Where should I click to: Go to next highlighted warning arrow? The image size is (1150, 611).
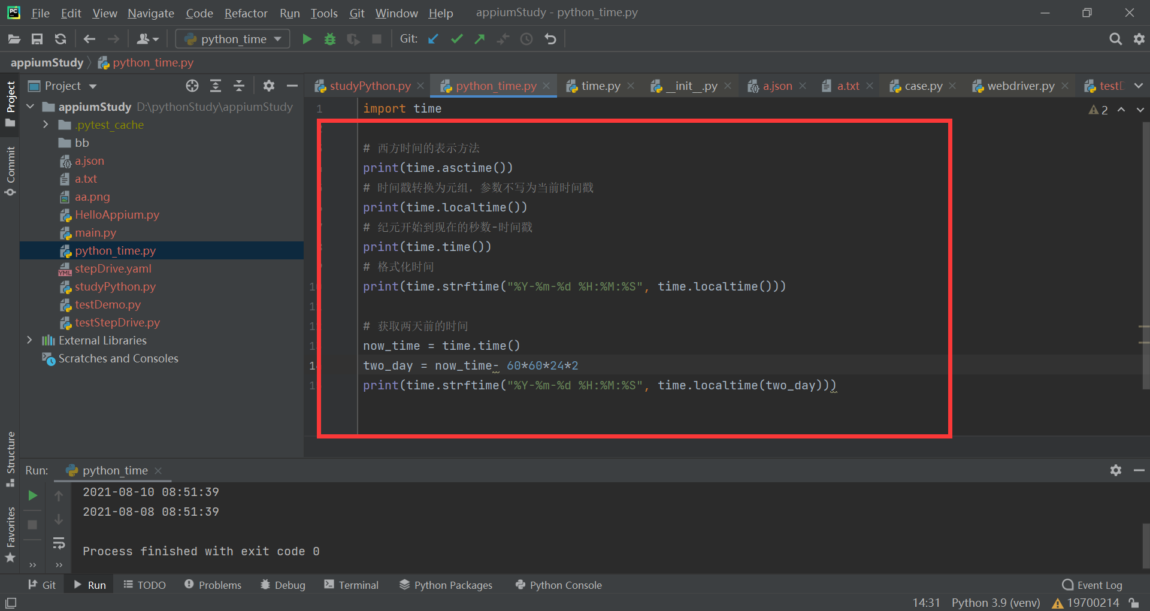point(1140,110)
